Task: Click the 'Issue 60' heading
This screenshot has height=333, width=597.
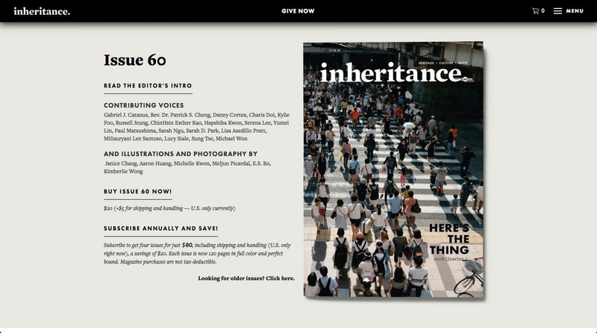Action: 135,60
